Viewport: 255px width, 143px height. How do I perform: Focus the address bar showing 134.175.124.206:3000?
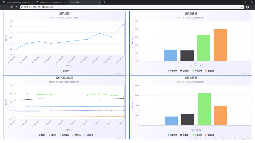coord(132,7)
